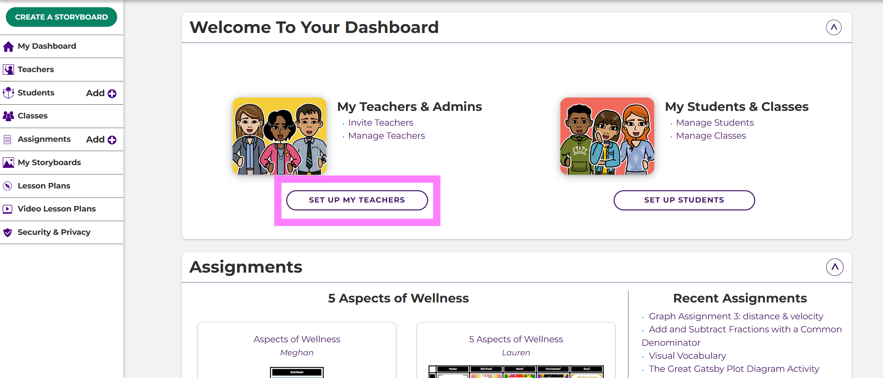883x378 pixels.
Task: Click the My Storyboards picture icon
Action: click(8, 163)
